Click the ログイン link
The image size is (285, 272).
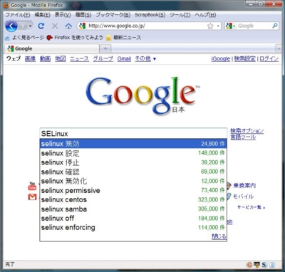(x=269, y=59)
